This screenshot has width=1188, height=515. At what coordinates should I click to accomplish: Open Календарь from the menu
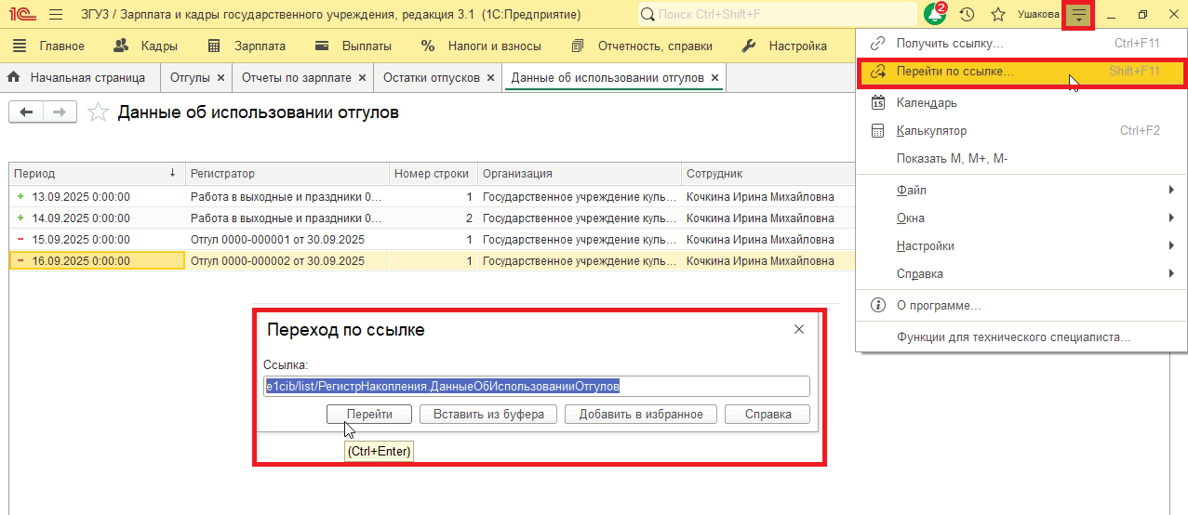1021,103
